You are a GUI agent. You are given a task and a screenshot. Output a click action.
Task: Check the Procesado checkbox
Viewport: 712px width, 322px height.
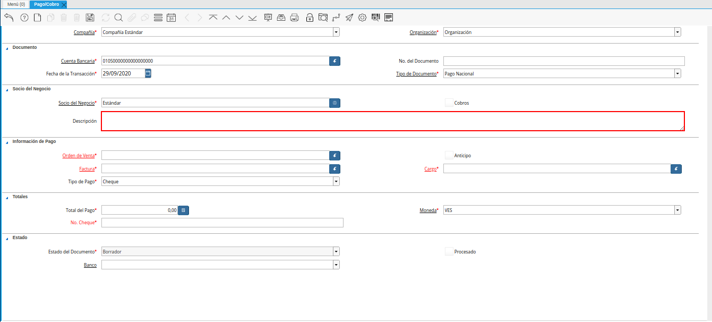(449, 251)
